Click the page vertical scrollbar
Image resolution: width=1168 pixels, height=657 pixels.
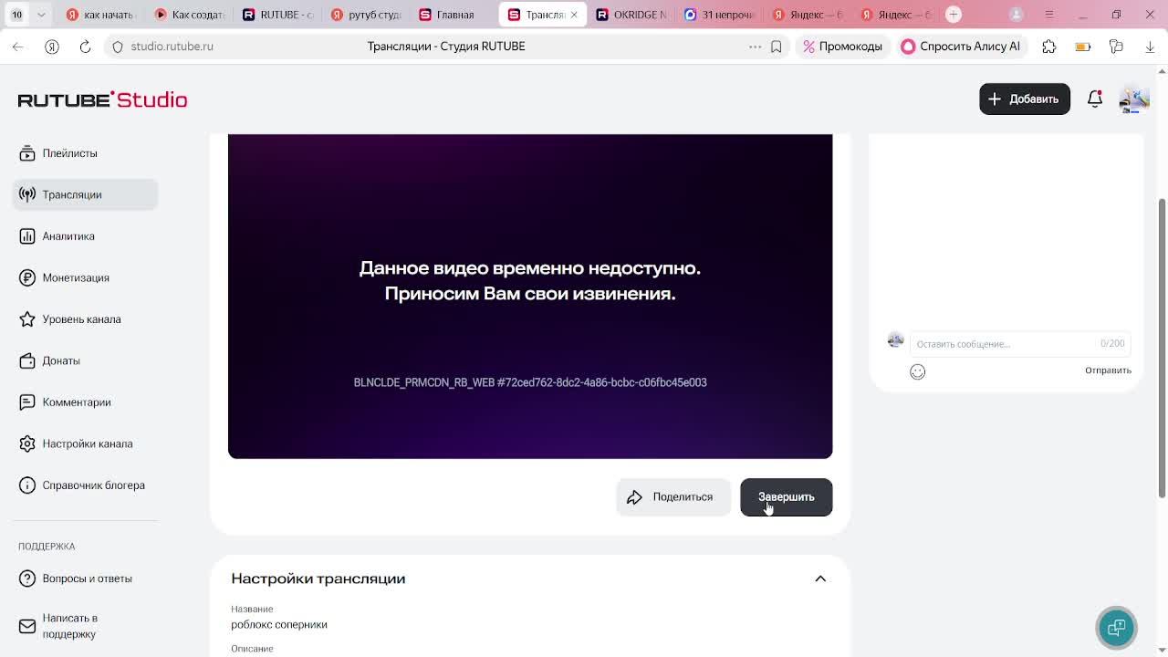click(x=1162, y=347)
